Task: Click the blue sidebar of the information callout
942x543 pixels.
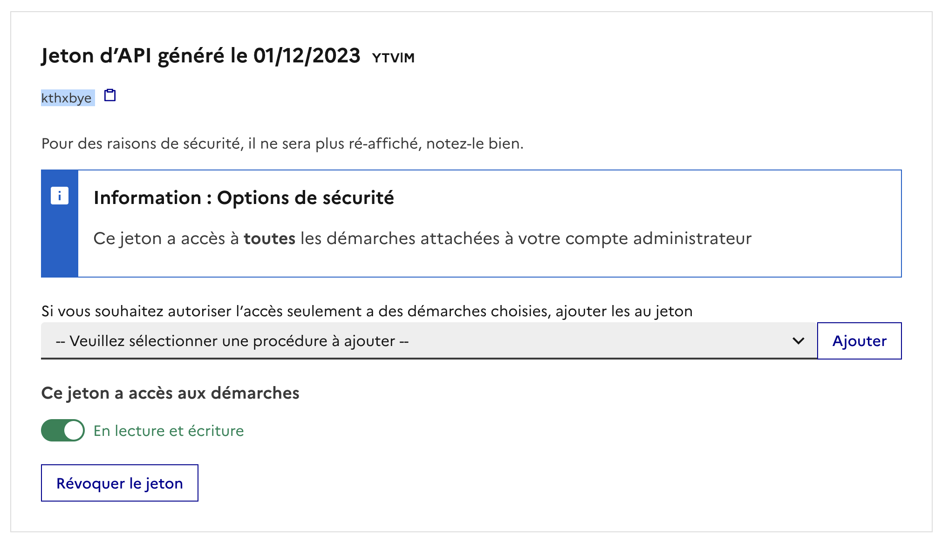Action: tap(60, 242)
